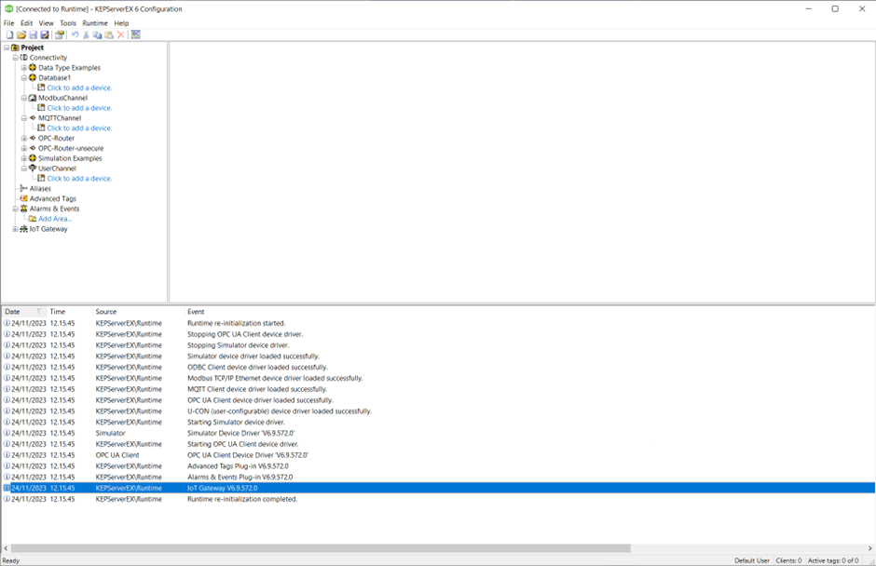Click the New Project toolbar icon

(9, 34)
